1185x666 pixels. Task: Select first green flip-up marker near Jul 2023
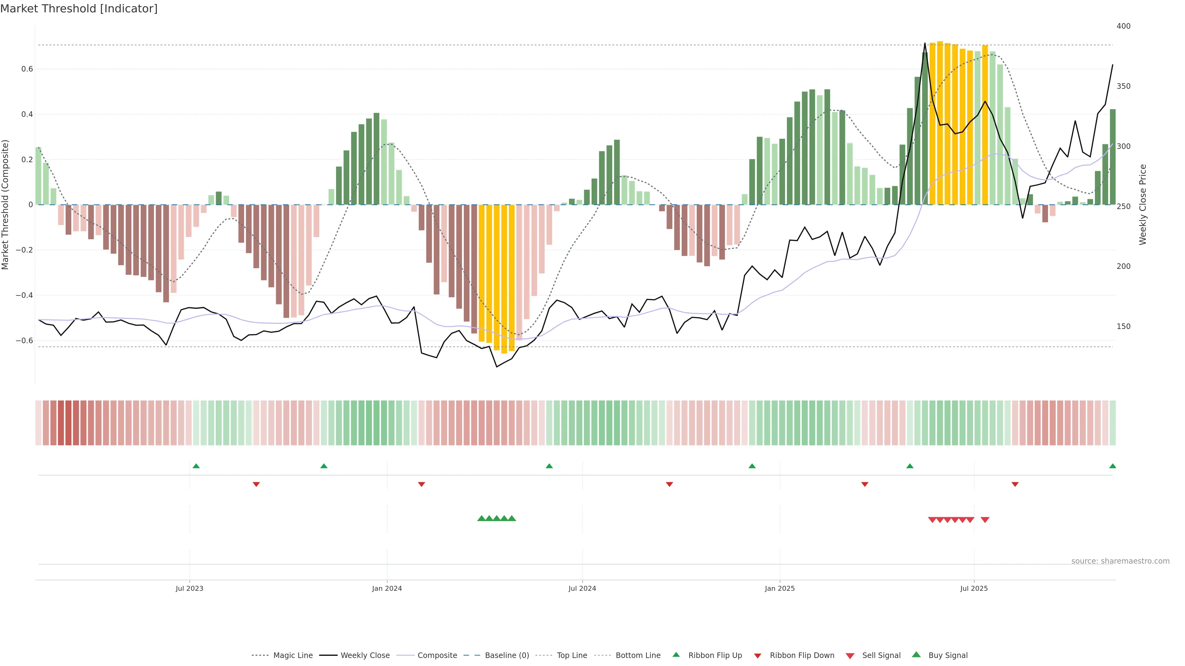tap(196, 466)
